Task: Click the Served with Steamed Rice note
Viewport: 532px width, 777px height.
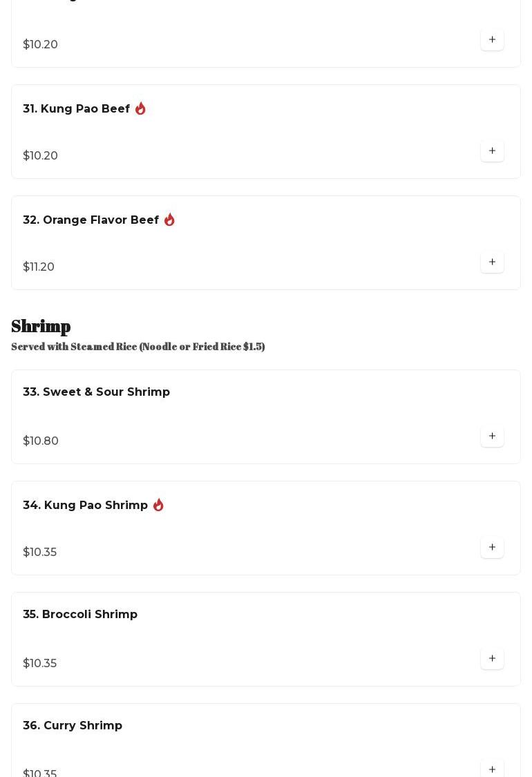Action: [137, 347]
